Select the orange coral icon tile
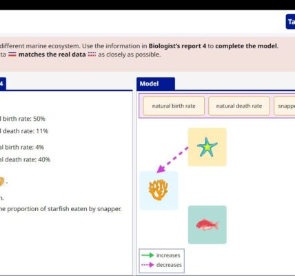The image size is (295, 276). (x=159, y=190)
